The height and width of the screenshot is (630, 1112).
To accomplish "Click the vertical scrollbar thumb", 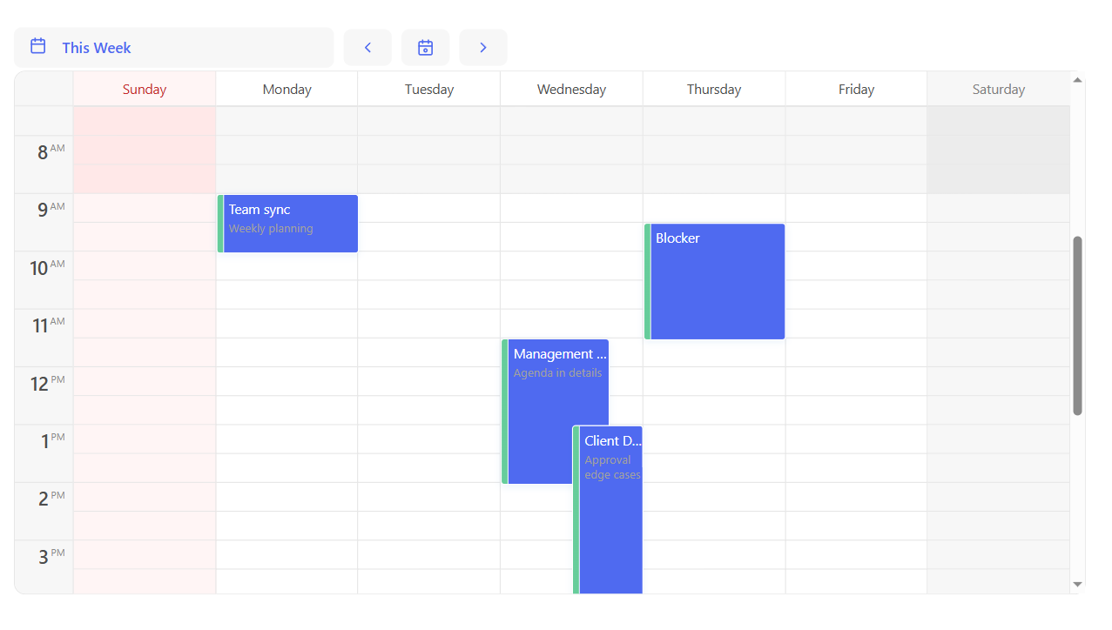I will coord(1077,325).
